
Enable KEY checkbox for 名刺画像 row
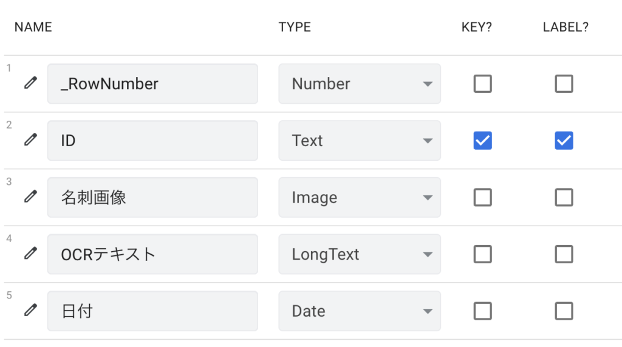(x=482, y=197)
